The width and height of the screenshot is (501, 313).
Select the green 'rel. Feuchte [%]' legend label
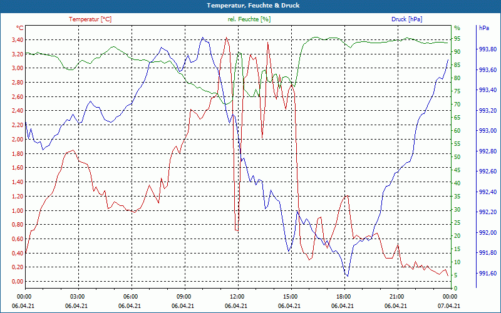(249, 19)
